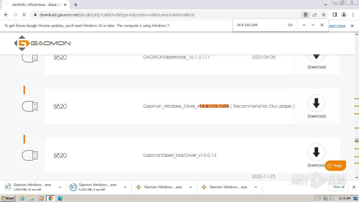
Task: Expand options for fourth Gaomon exe download
Action: pos(256,187)
